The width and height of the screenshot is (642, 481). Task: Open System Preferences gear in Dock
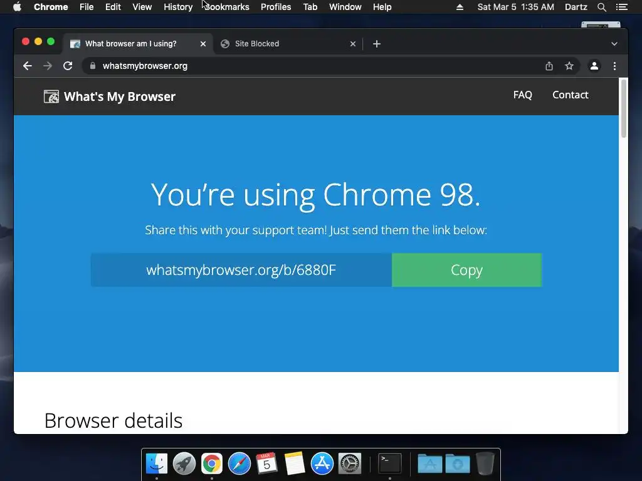tap(350, 463)
